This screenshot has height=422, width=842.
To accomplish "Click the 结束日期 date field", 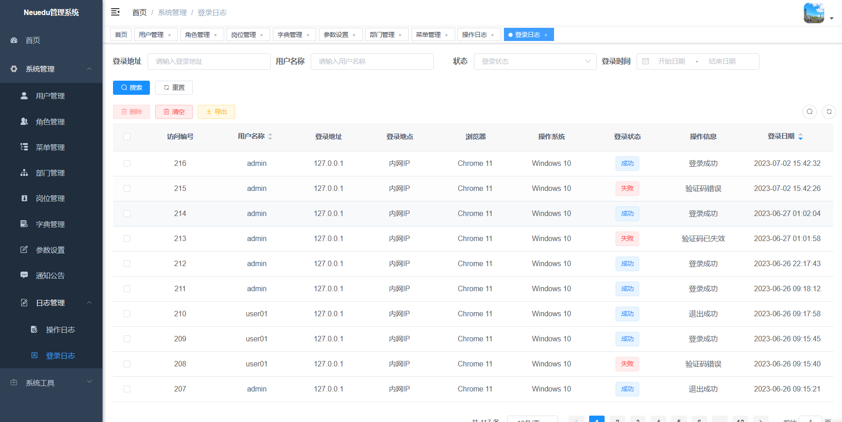I will (x=722, y=62).
